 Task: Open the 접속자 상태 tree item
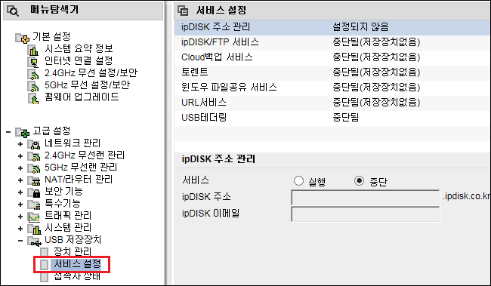[77, 276]
